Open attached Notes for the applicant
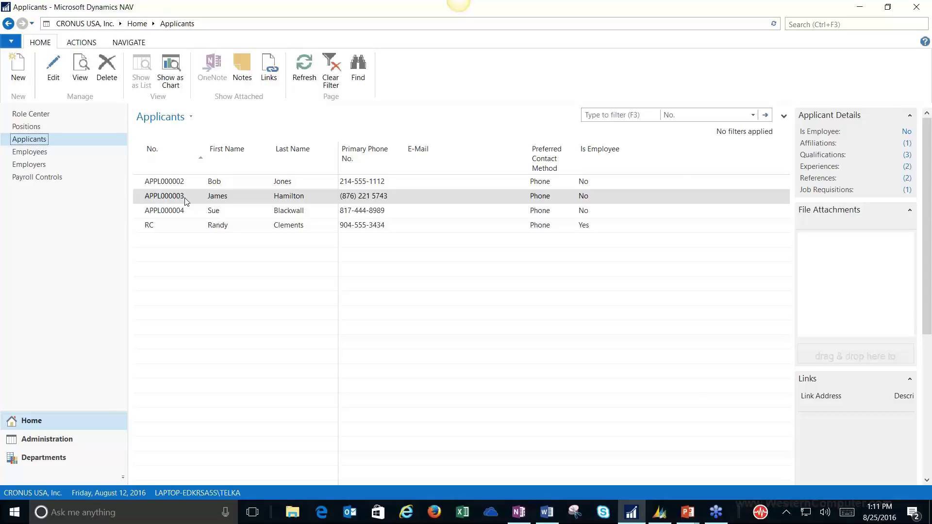The height and width of the screenshot is (524, 932). point(242,68)
